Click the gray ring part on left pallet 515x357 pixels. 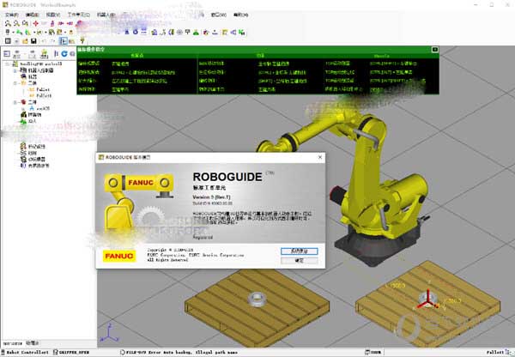click(257, 299)
